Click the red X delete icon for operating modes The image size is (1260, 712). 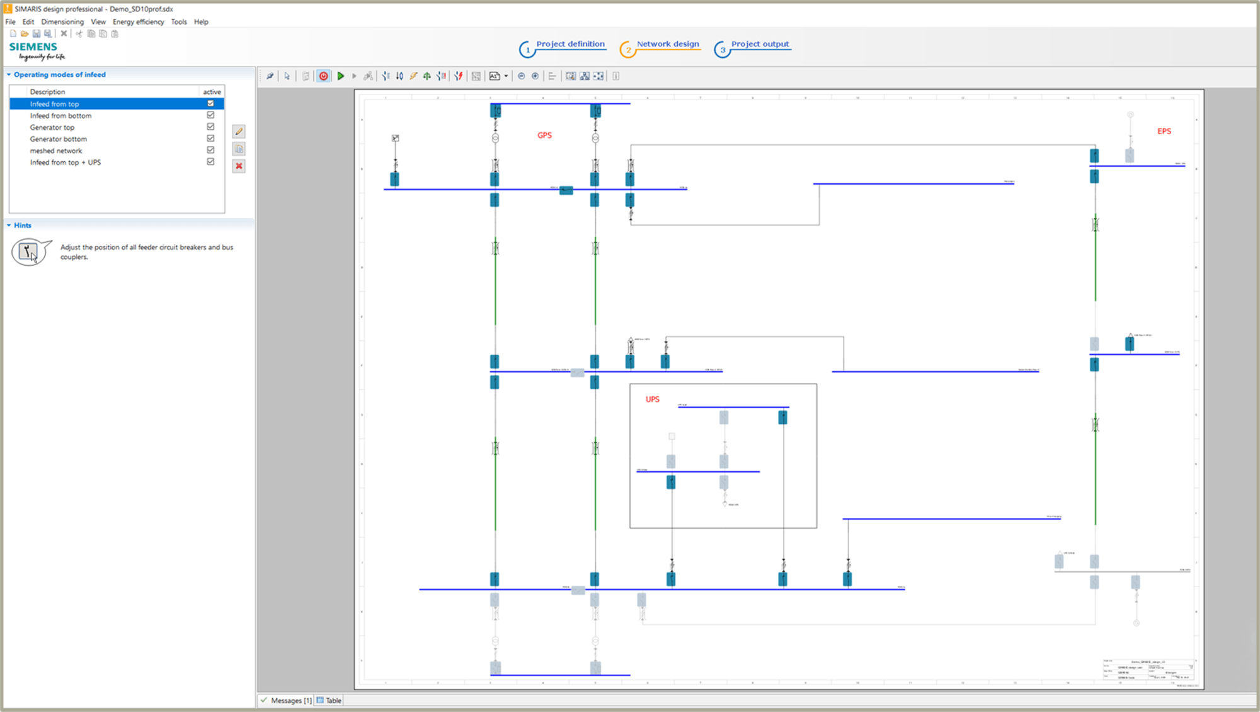click(239, 166)
